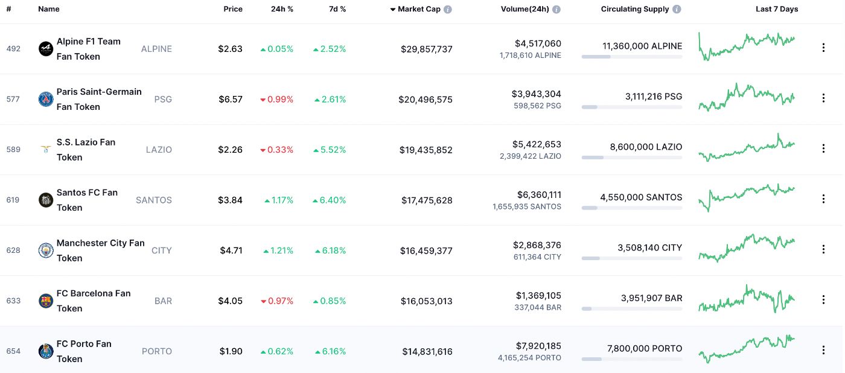Sort the table by Price column
Image resolution: width=845 pixels, height=373 pixels.
(233, 9)
